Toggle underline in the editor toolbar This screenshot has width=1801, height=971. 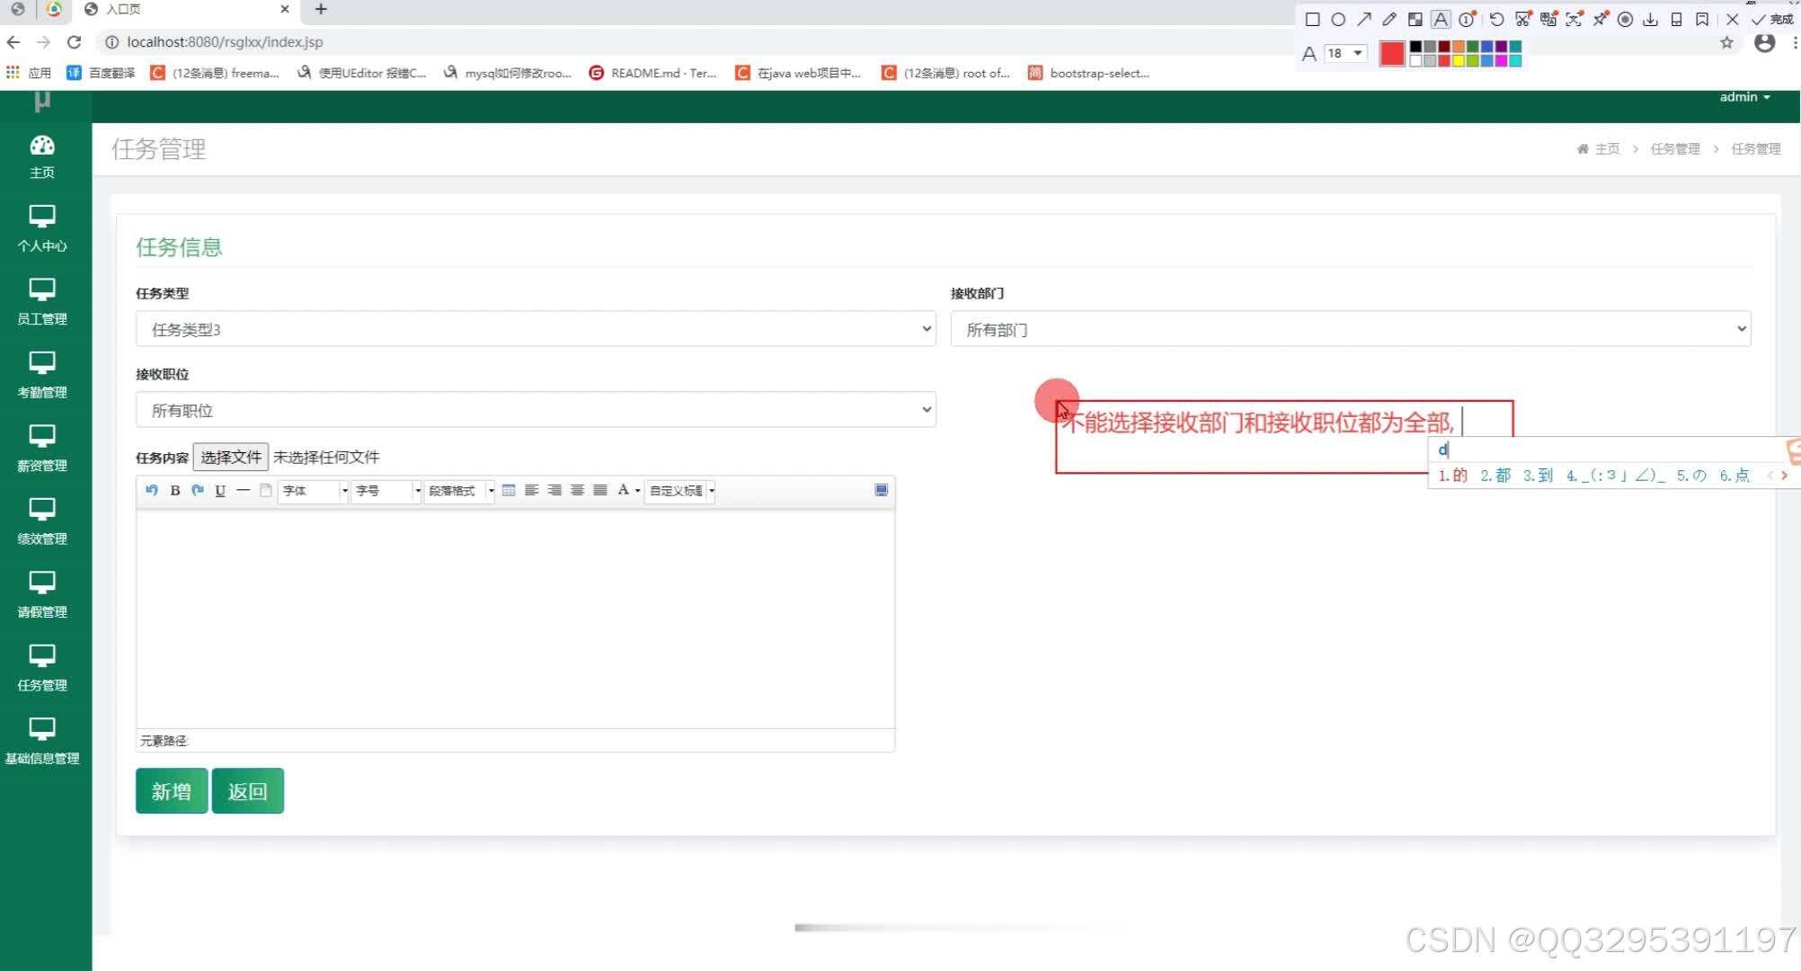(220, 490)
